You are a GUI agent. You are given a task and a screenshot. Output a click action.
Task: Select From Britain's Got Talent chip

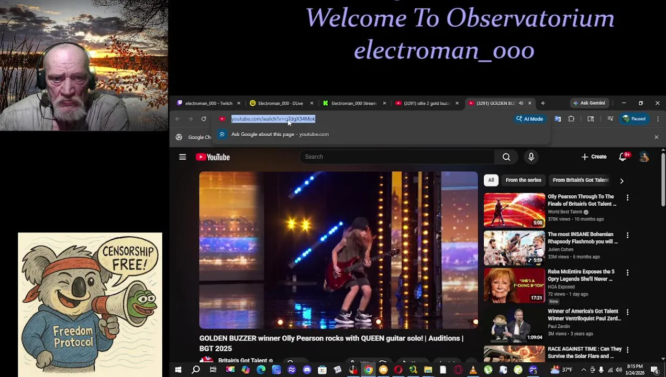pyautogui.click(x=580, y=180)
